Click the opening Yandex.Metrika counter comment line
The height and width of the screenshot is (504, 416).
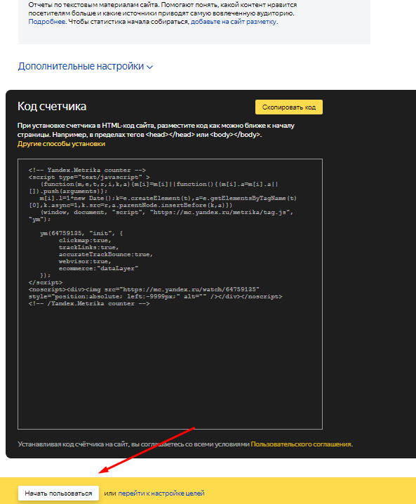click(x=87, y=170)
